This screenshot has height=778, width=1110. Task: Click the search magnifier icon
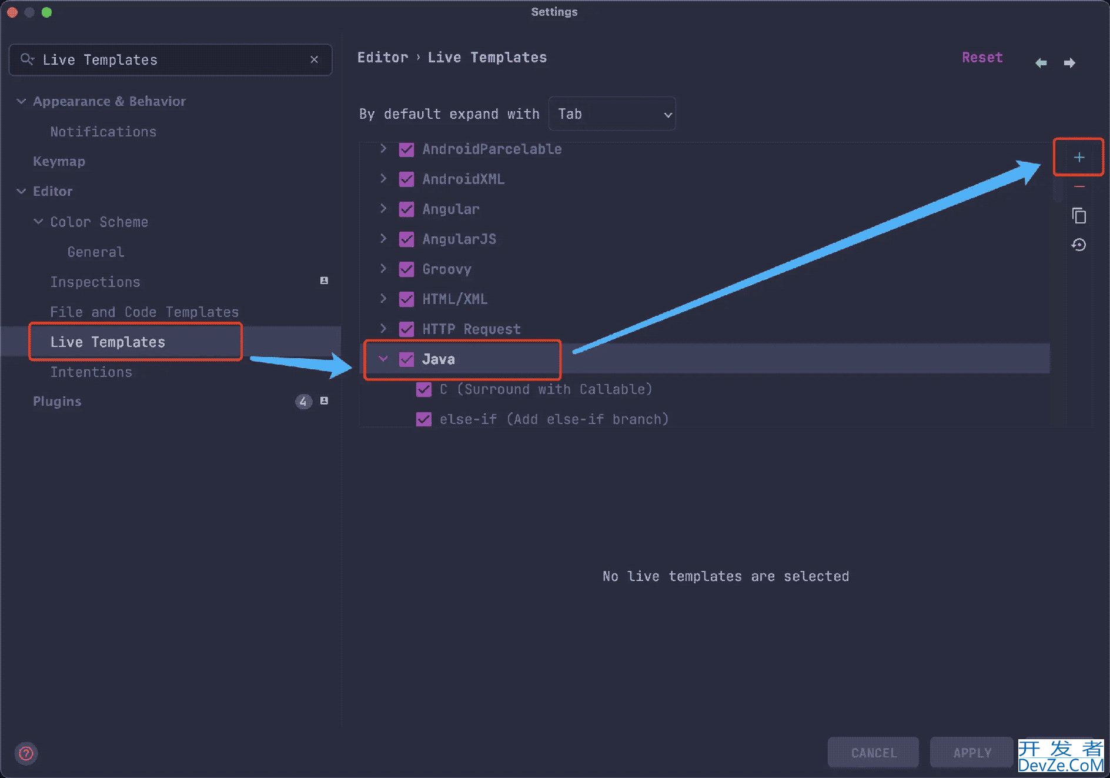click(27, 59)
